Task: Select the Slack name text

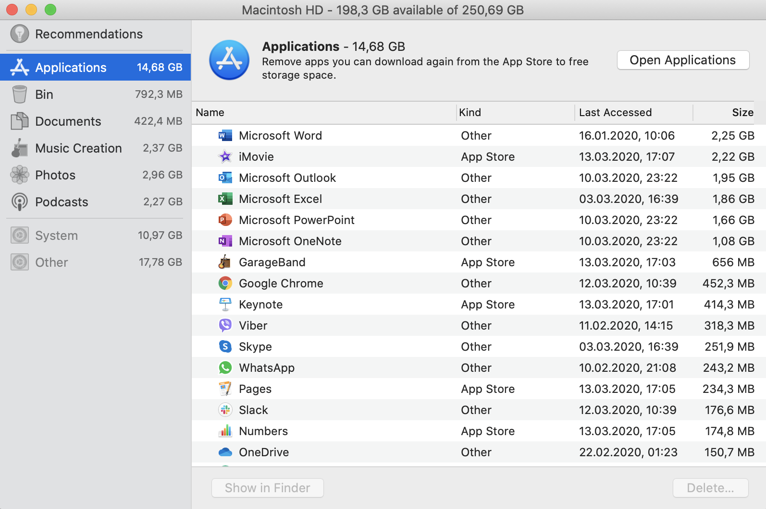Action: pos(253,410)
